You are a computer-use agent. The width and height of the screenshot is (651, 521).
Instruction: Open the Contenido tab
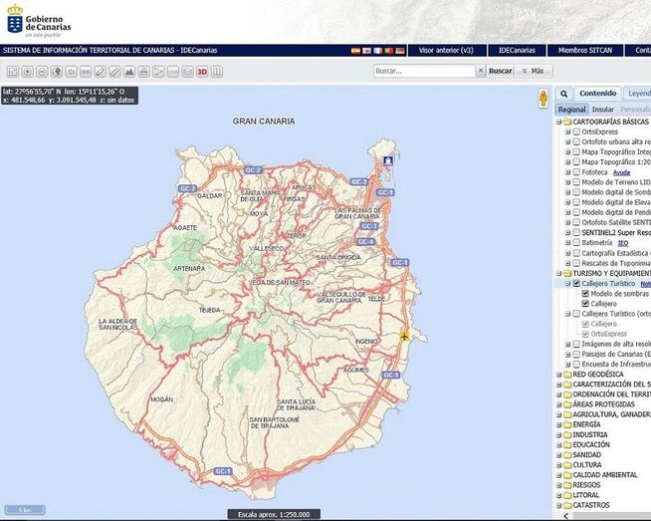tap(598, 93)
